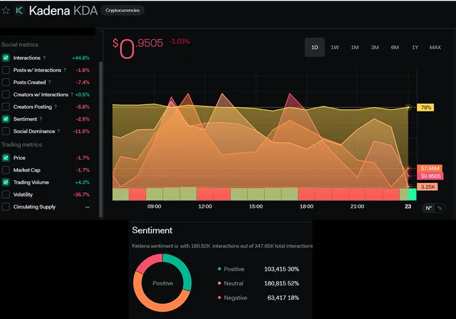Uncheck the Sentiment metric
The height and width of the screenshot is (319, 456).
tap(6, 119)
